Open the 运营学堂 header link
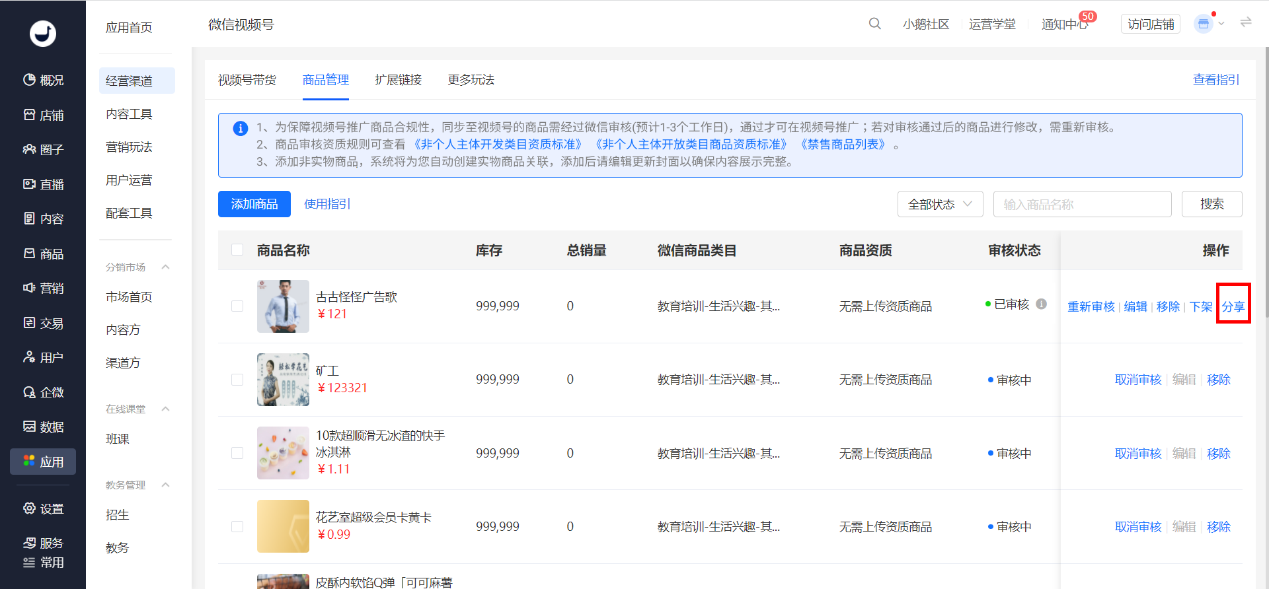 (992, 24)
